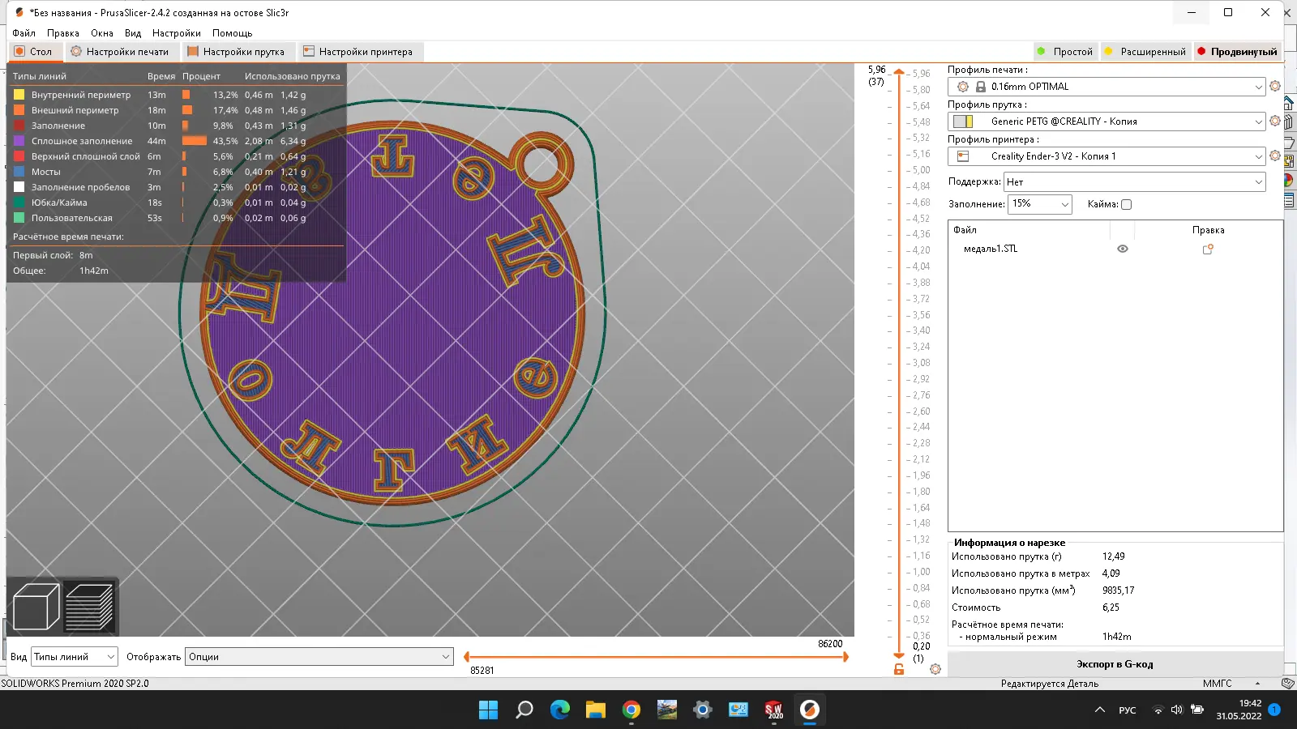Select Расширенный mode
Screen dimensions: 1297x729
[1145, 51]
